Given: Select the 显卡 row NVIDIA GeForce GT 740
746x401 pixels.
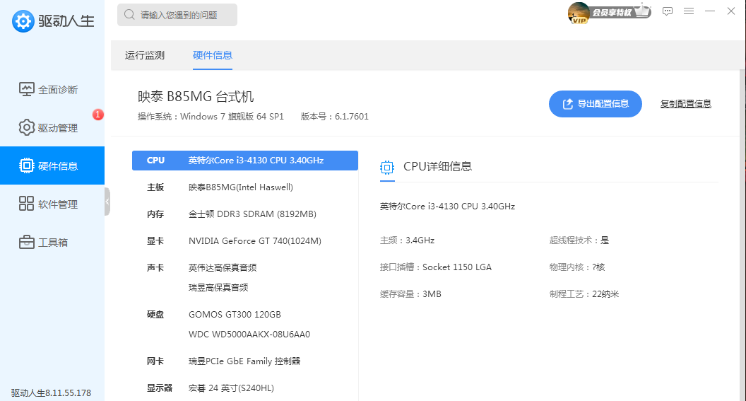Looking at the screenshot, I should pos(245,240).
